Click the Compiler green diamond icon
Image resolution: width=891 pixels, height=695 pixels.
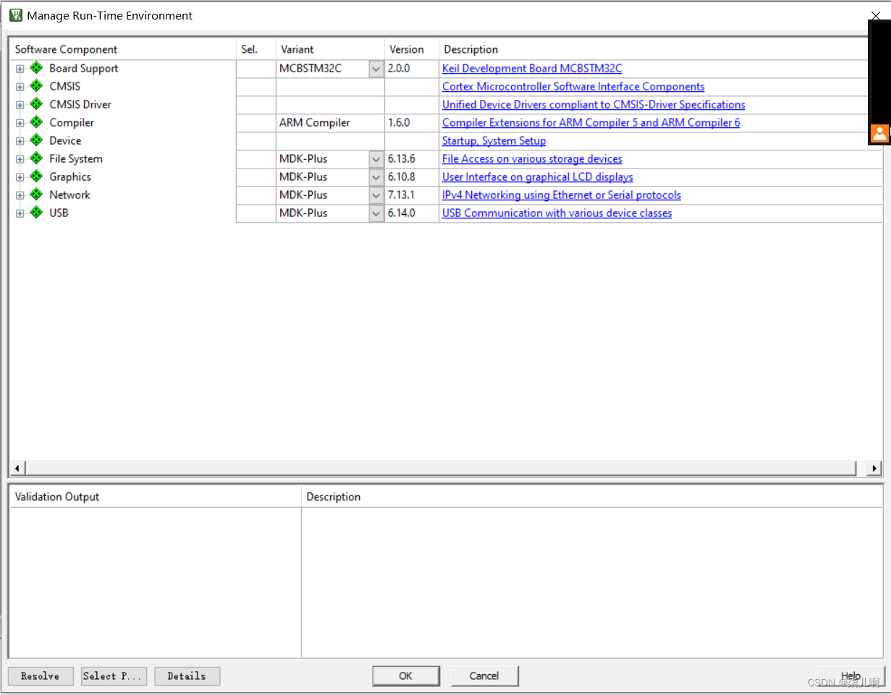tap(36, 122)
